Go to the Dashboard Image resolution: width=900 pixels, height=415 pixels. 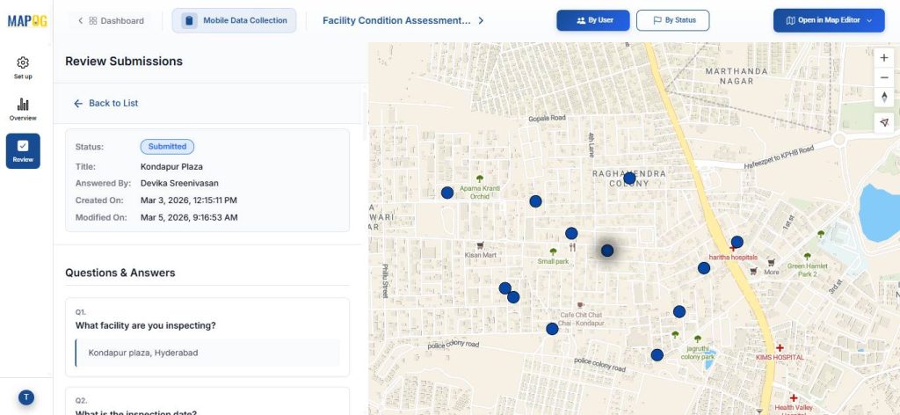116,20
